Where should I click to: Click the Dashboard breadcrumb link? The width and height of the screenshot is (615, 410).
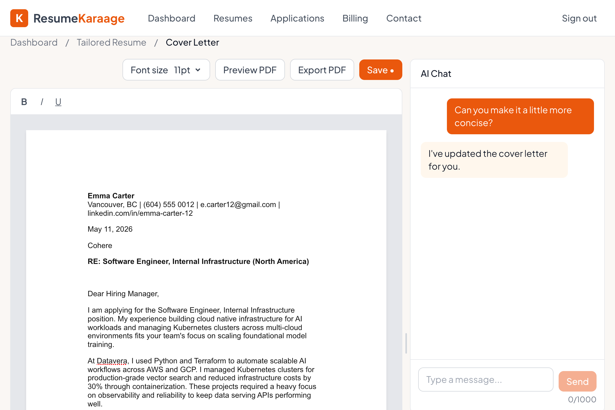[x=34, y=42]
